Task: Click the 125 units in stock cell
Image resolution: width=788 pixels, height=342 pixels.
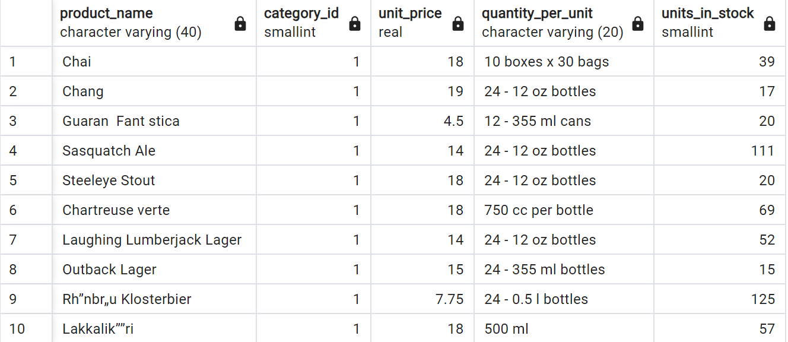Action: point(720,299)
